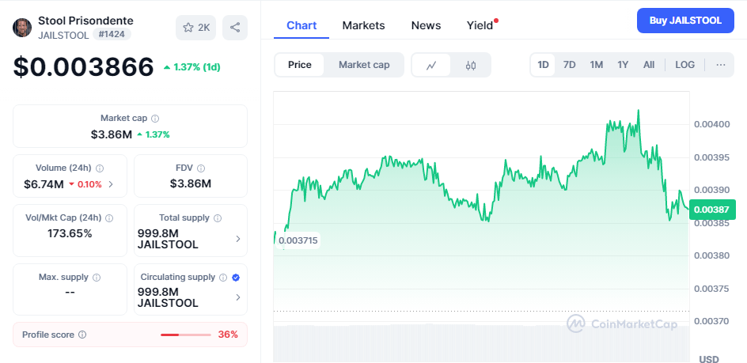Select the All time range
This screenshot has width=747, height=363.
click(649, 65)
